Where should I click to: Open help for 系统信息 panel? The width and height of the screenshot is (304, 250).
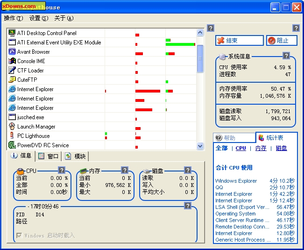click(x=286, y=56)
